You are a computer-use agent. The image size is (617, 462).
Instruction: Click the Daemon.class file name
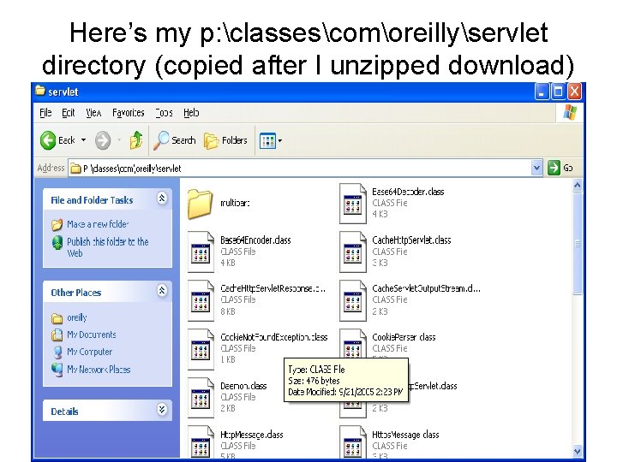(243, 386)
